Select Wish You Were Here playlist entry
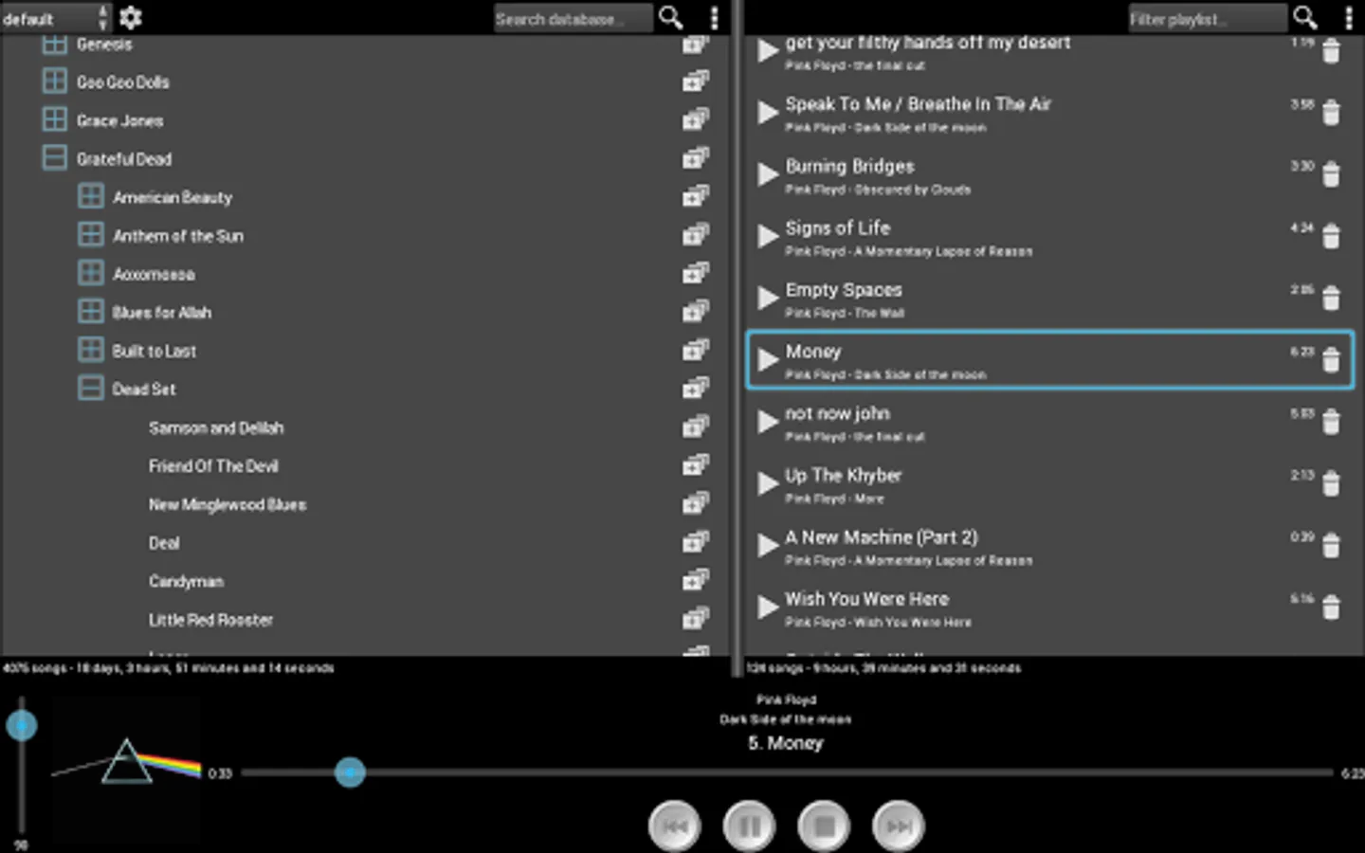This screenshot has width=1365, height=853. pos(1050,608)
